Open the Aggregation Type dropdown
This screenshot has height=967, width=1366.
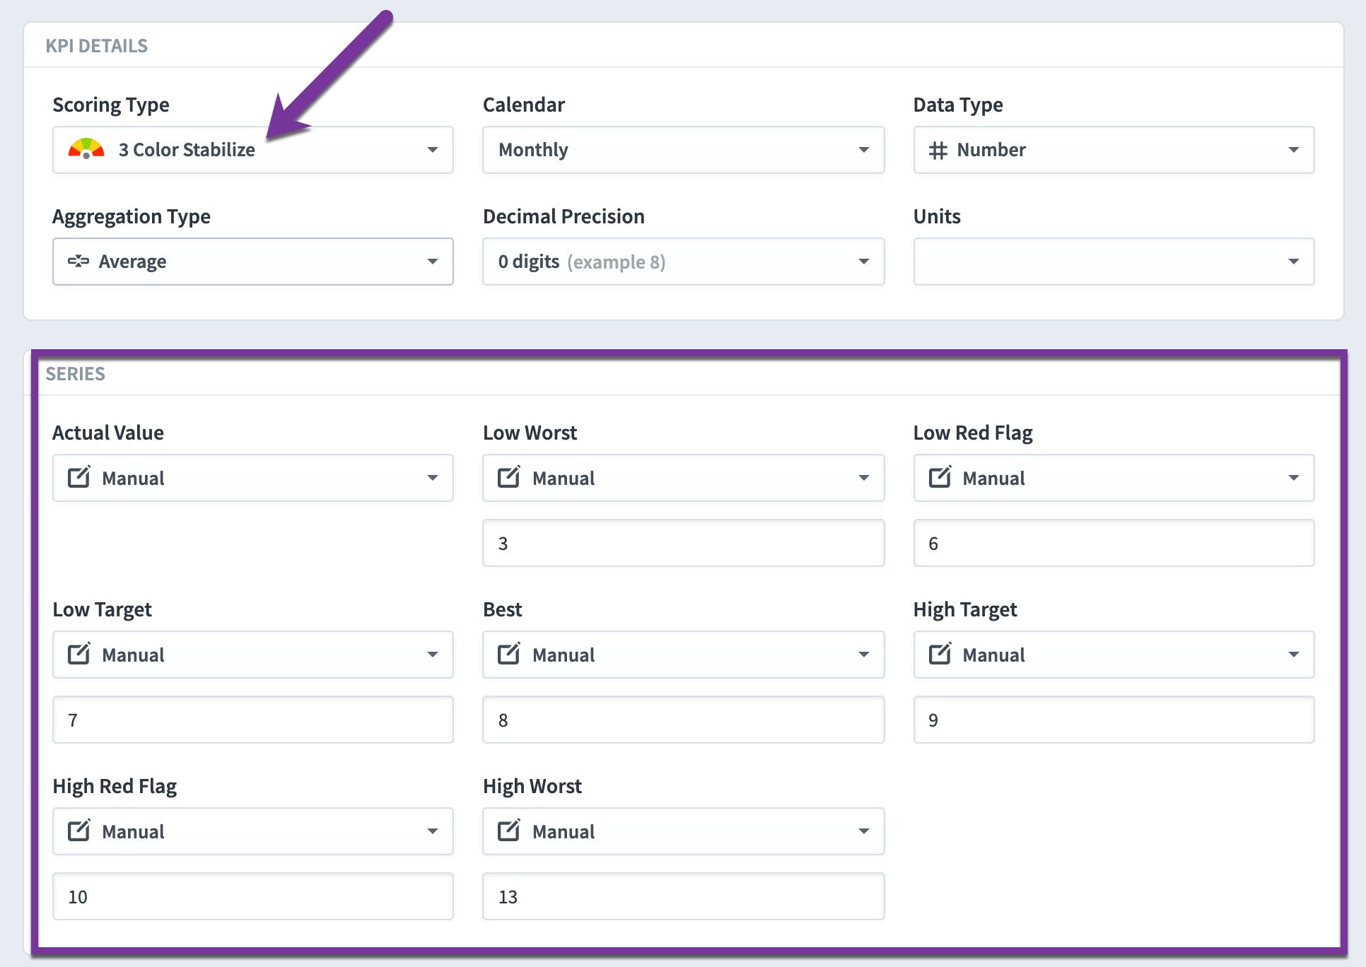253,262
